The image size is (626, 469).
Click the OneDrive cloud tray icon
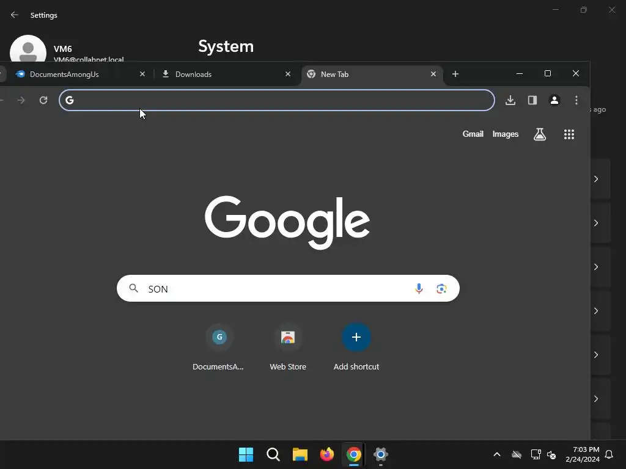click(516, 454)
